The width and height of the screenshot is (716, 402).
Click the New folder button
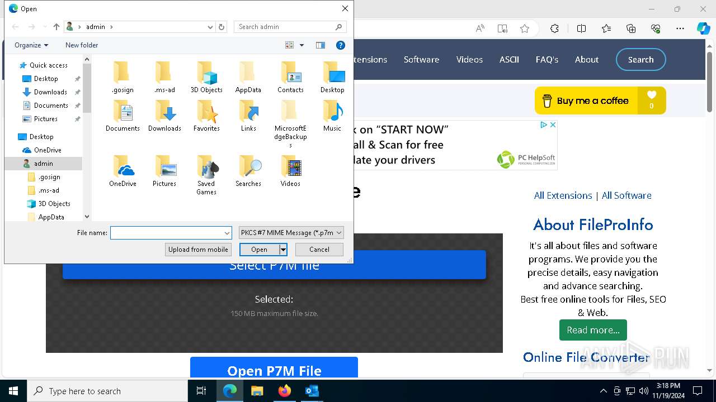[x=82, y=45]
